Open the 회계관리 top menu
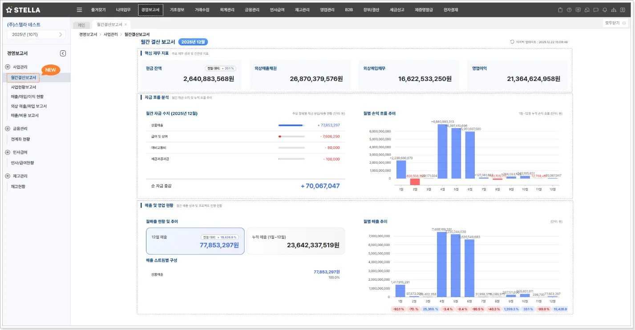 226,10
